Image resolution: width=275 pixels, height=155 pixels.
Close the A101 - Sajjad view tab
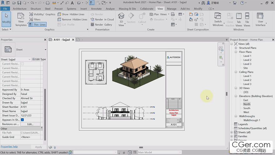[73, 40]
